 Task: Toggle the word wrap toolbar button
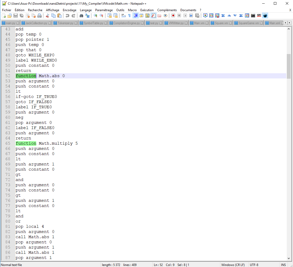pos(124,16)
